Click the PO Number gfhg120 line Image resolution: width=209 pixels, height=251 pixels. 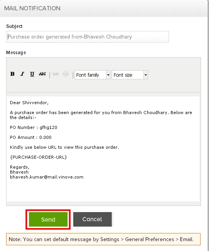point(34,127)
